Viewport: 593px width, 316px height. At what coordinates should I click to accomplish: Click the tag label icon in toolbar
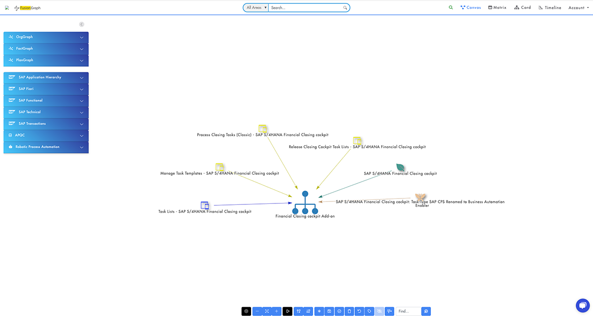coord(369,311)
